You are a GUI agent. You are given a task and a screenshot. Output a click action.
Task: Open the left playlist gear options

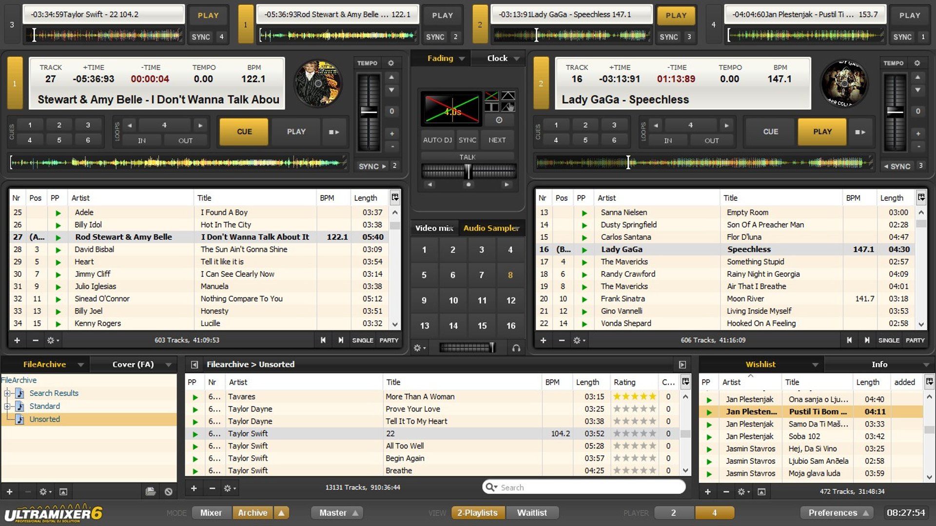[52, 340]
